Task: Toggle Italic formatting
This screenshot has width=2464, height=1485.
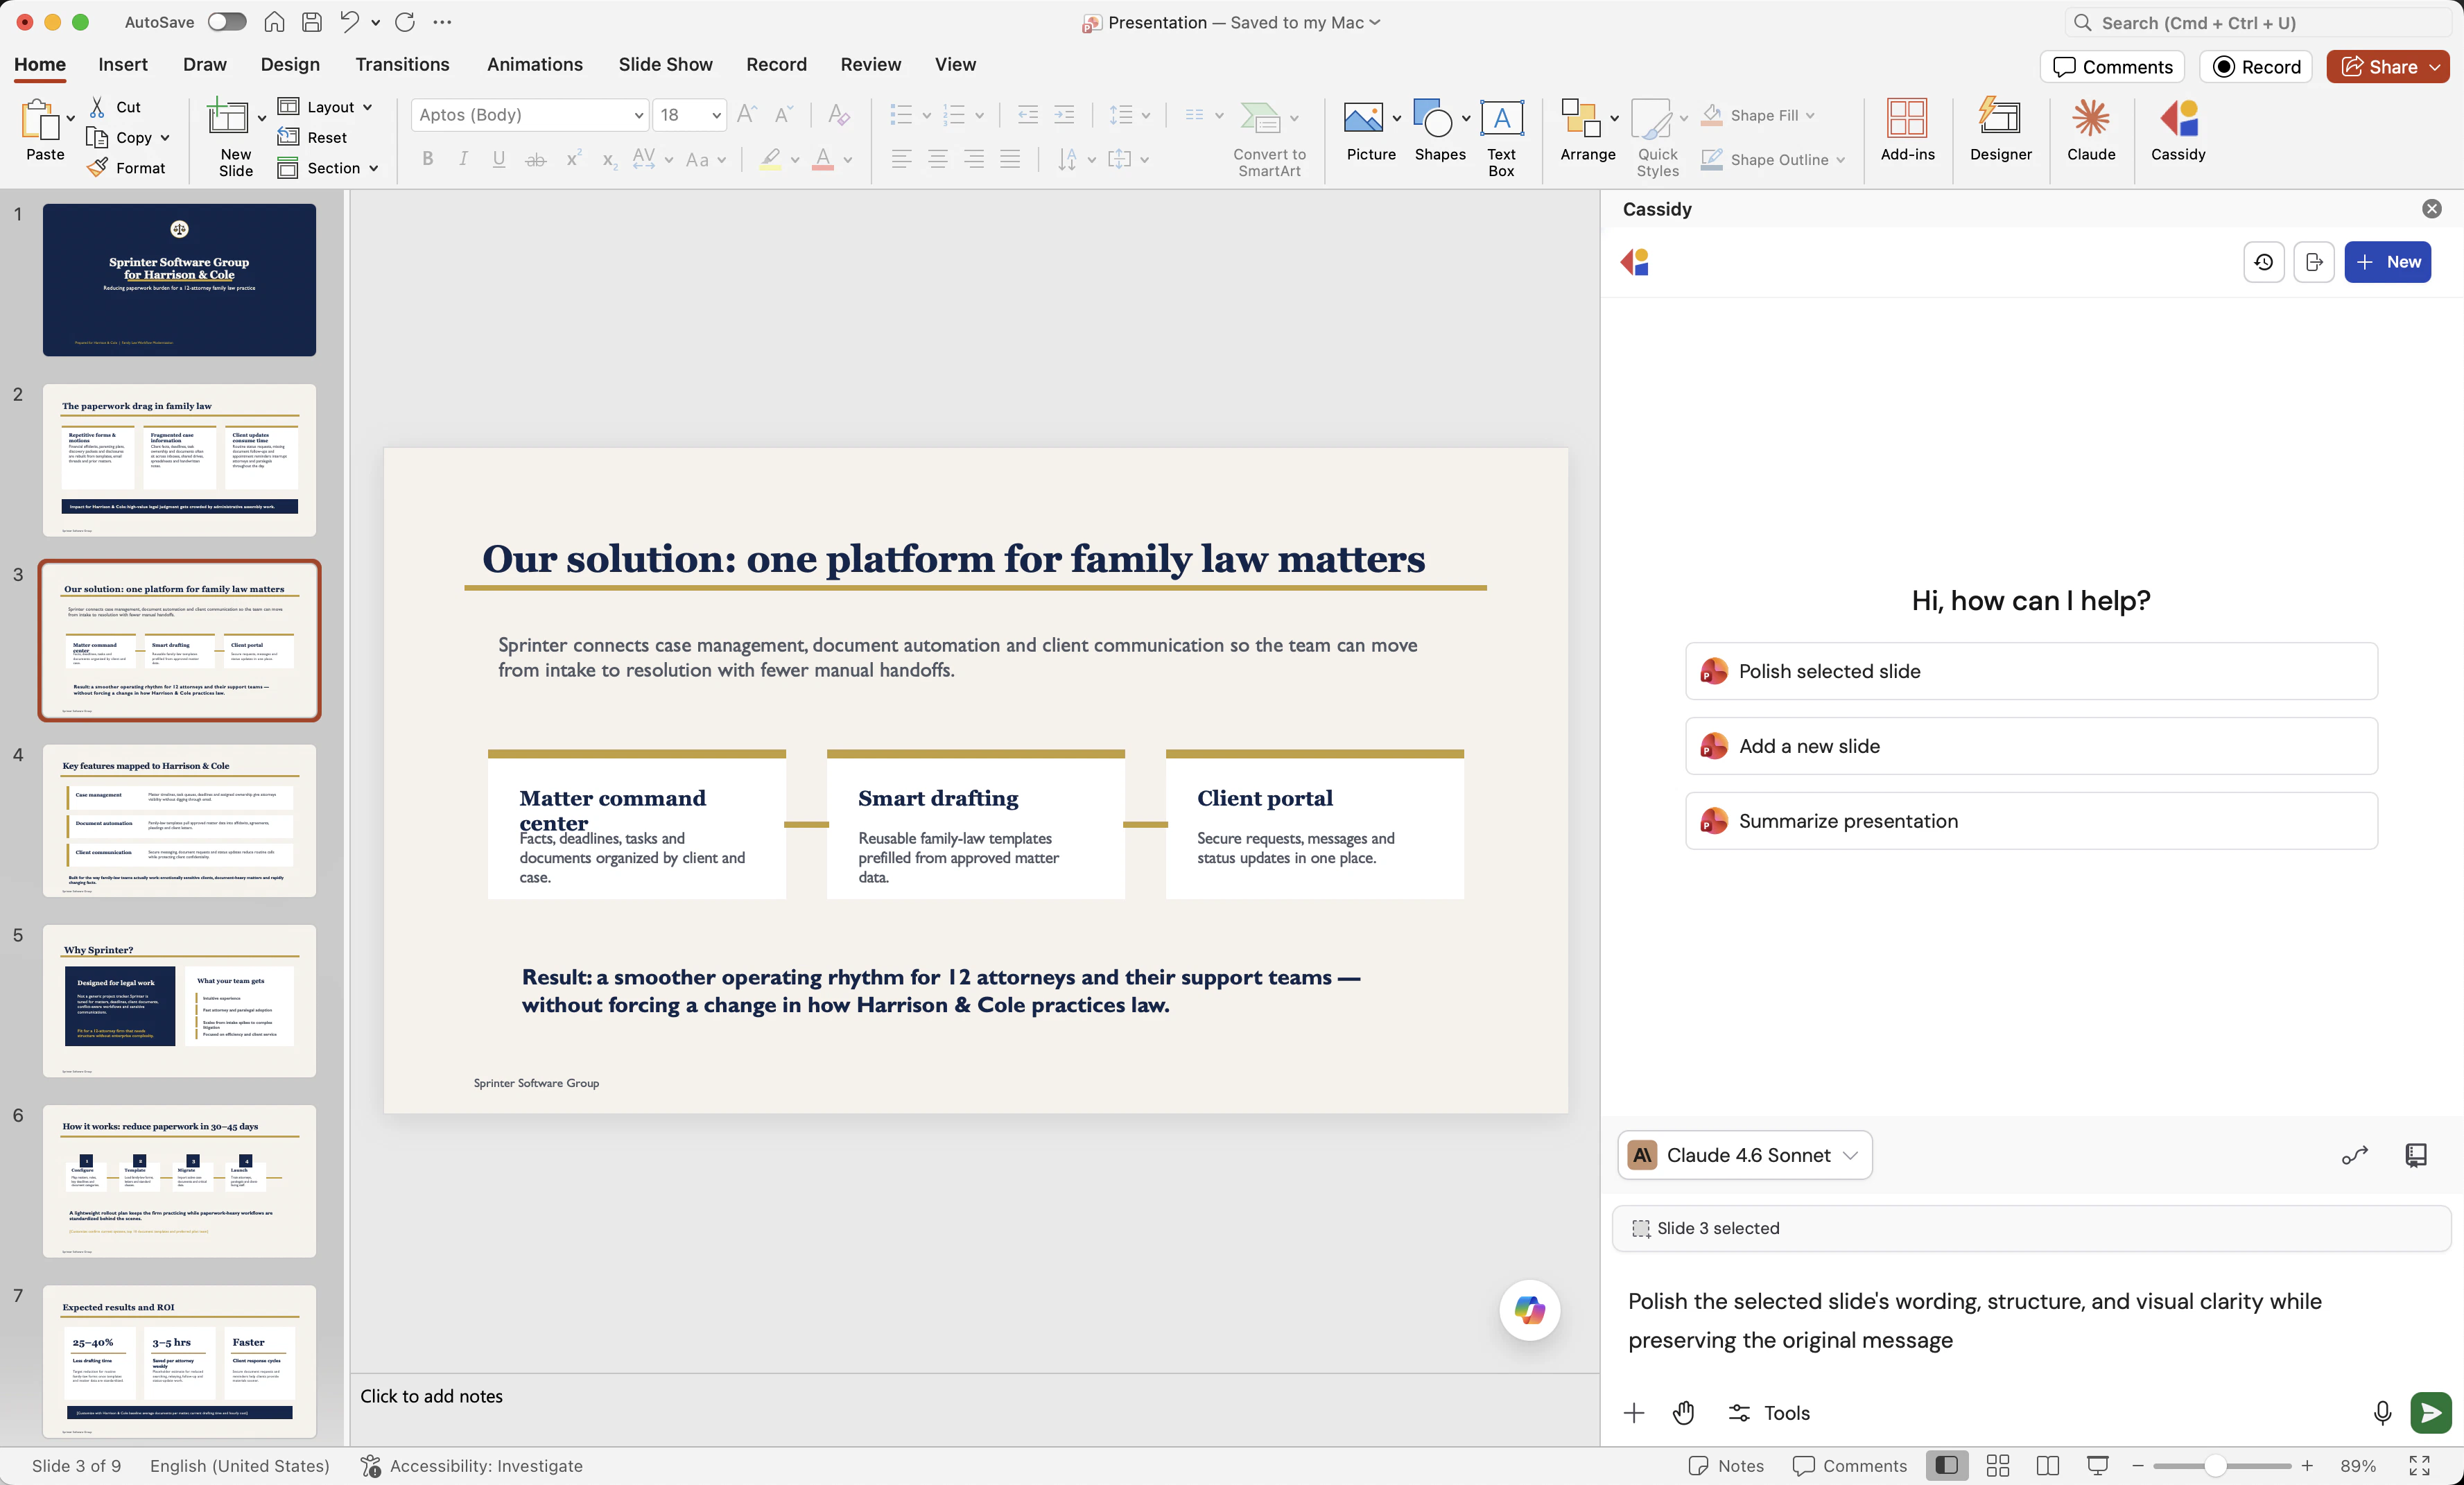Action: (x=463, y=159)
